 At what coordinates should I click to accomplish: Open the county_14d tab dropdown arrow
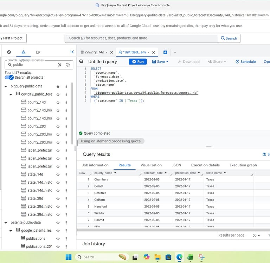coord(107,52)
